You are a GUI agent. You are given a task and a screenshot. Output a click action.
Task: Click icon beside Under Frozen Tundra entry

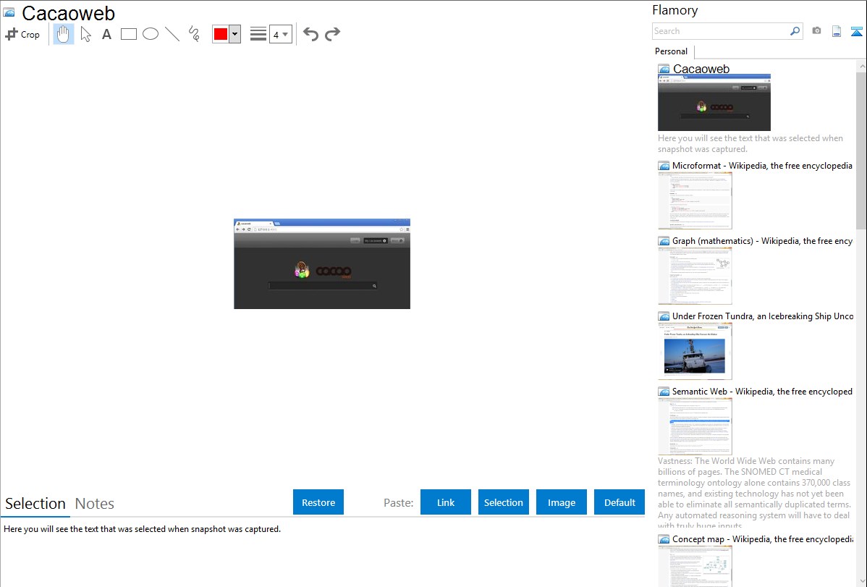pos(664,316)
